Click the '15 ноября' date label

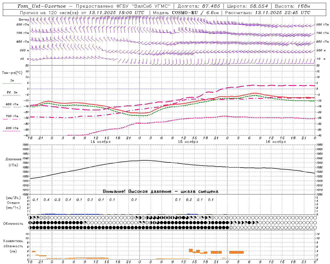(188, 142)
